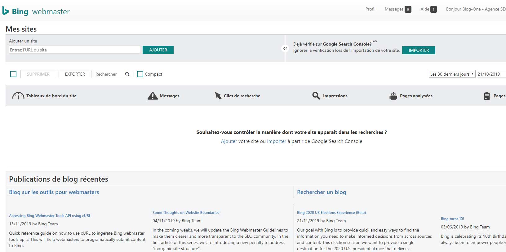This screenshot has width=506, height=252.
Task: Open 'Some Thoughts on Website Boundaries' post
Action: click(186, 213)
